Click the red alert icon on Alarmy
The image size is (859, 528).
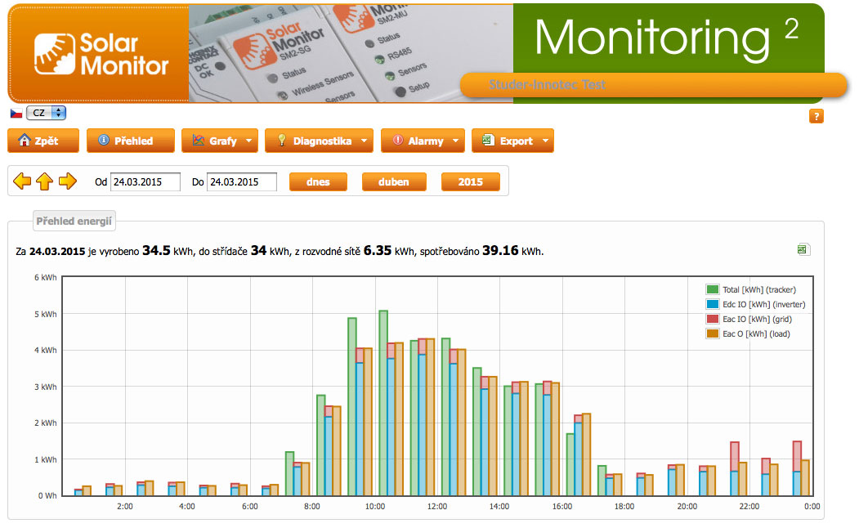point(398,141)
